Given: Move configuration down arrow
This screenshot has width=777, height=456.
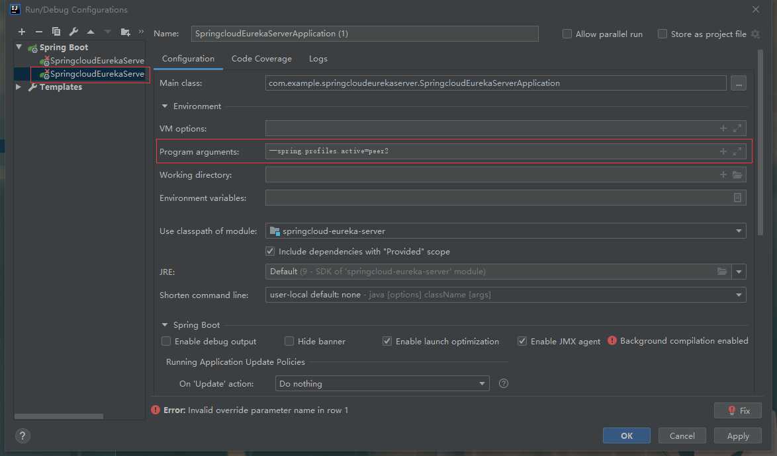Looking at the screenshot, I should [107, 32].
